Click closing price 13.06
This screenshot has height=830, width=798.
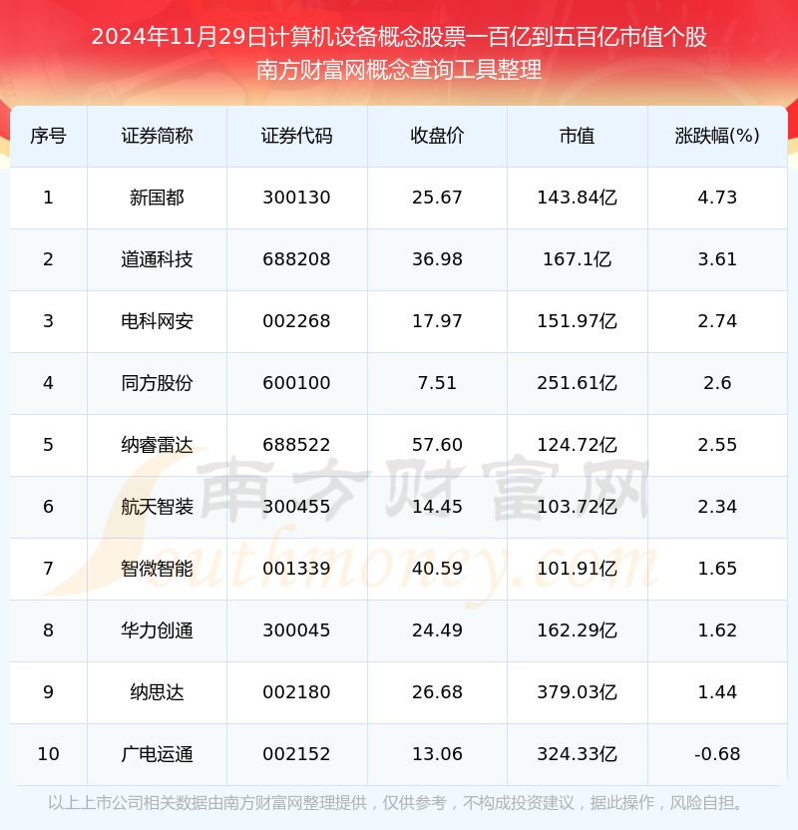coord(437,754)
